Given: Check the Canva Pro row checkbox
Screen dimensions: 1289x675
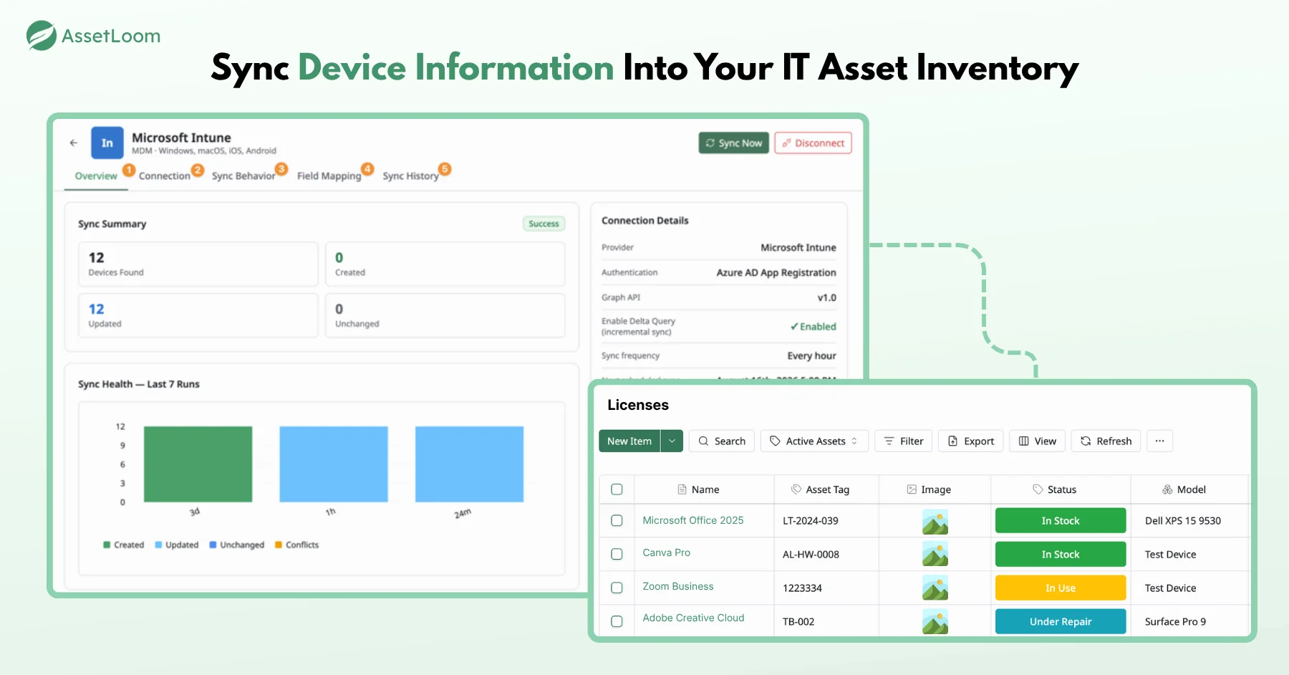Looking at the screenshot, I should [617, 554].
